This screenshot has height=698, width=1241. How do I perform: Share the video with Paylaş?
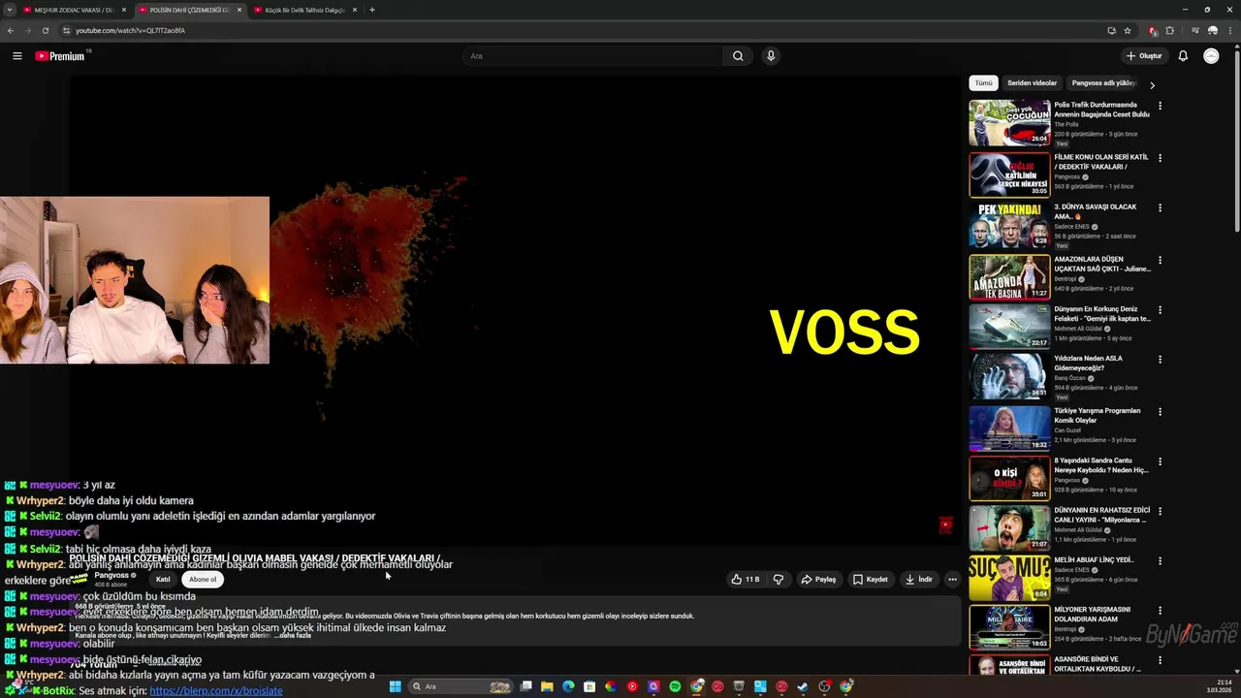pyautogui.click(x=818, y=580)
